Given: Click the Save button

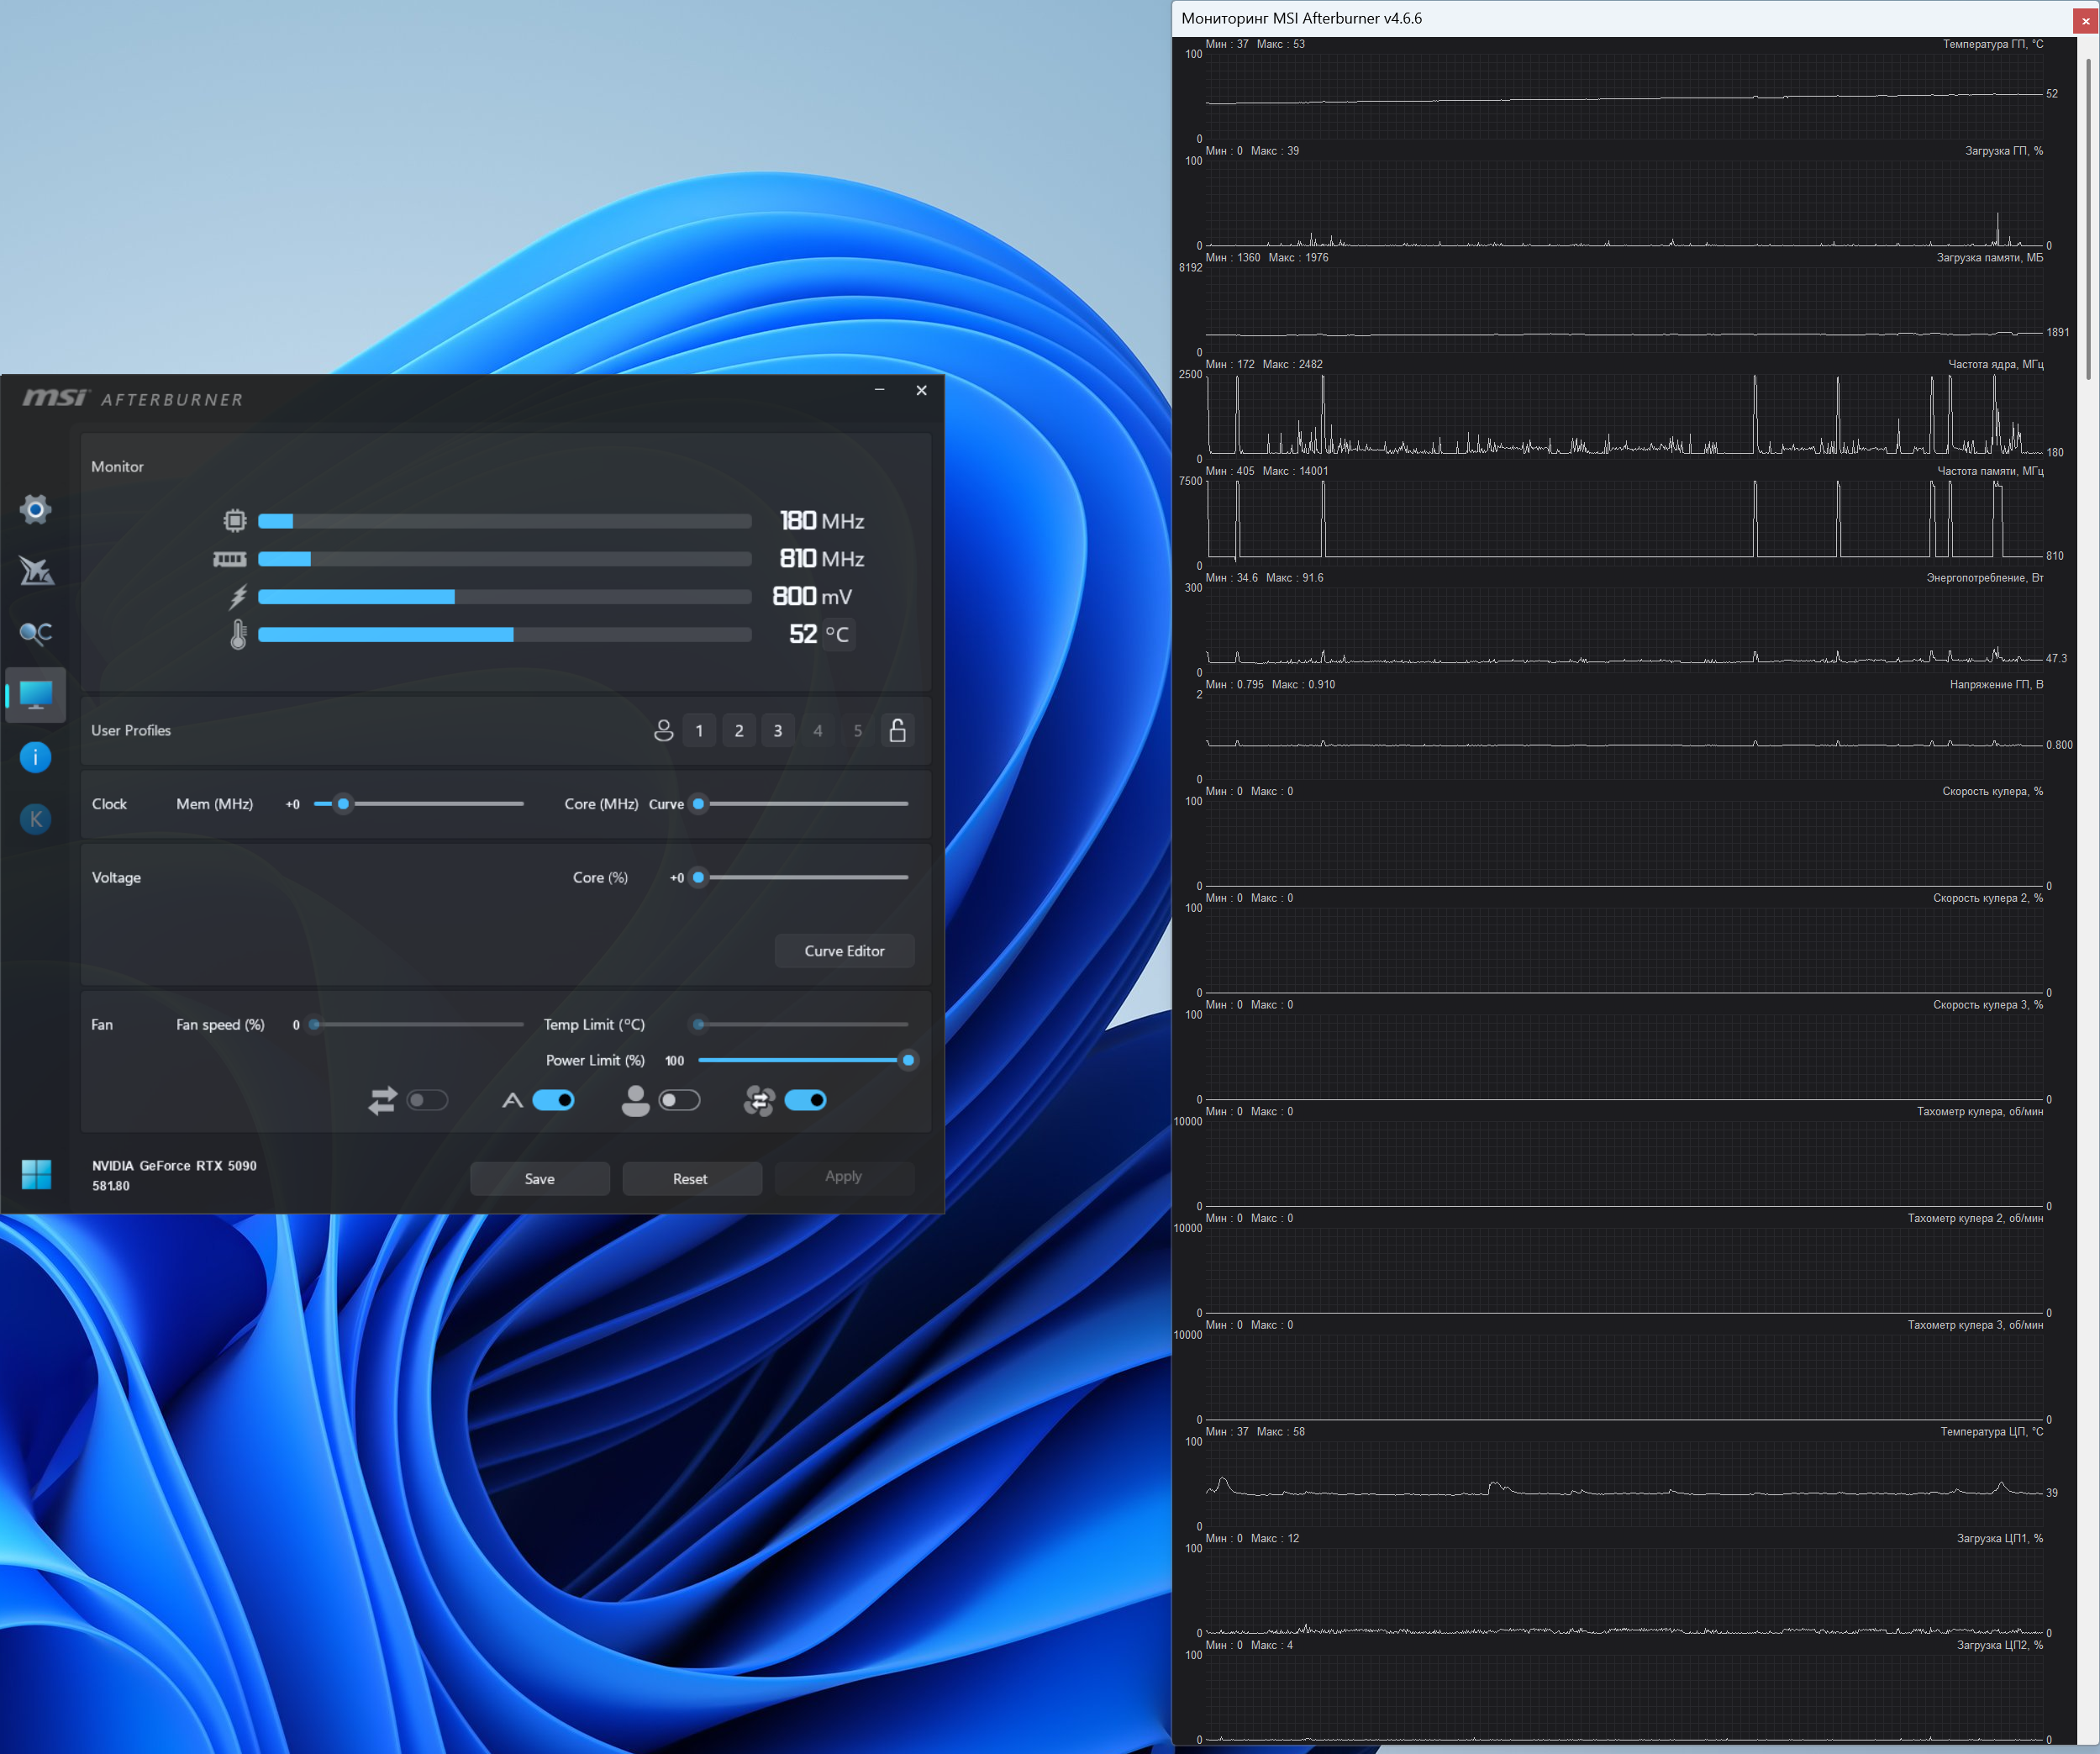Looking at the screenshot, I should 539,1179.
